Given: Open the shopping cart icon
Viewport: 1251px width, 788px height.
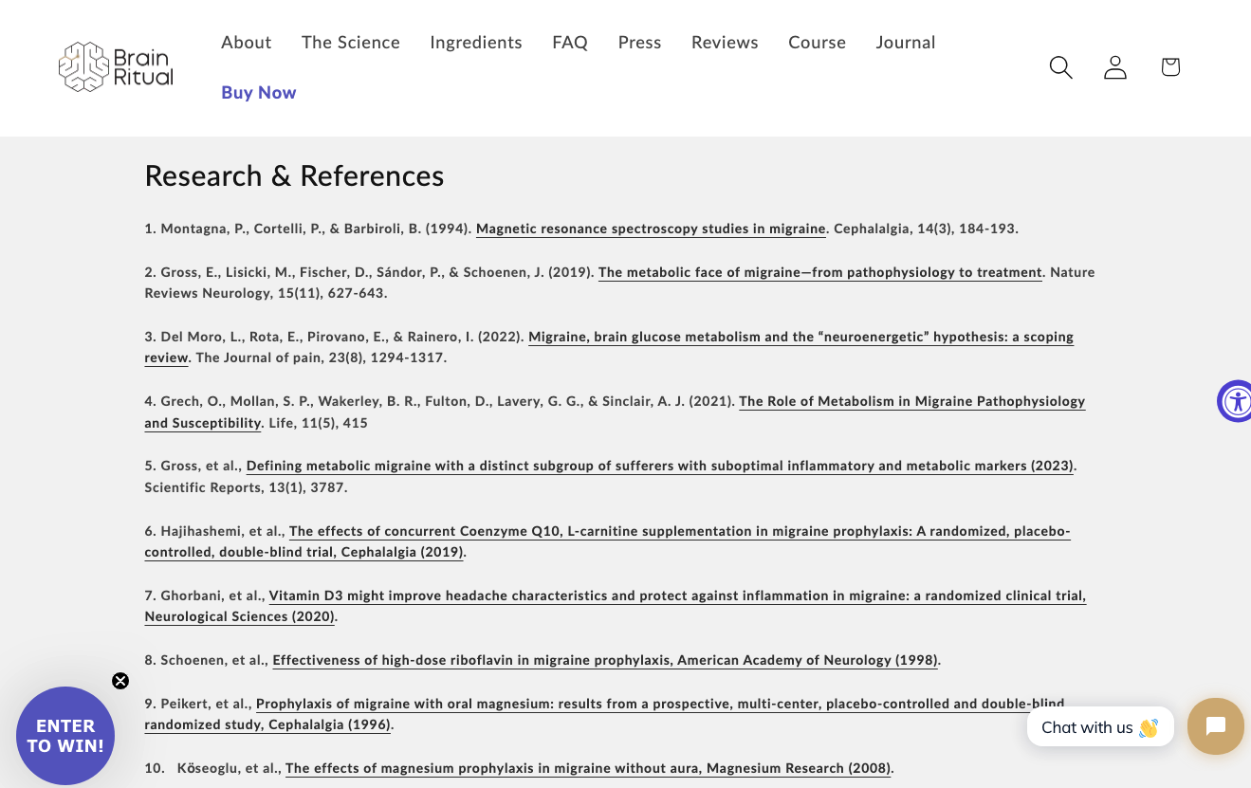Looking at the screenshot, I should pos(1170,67).
